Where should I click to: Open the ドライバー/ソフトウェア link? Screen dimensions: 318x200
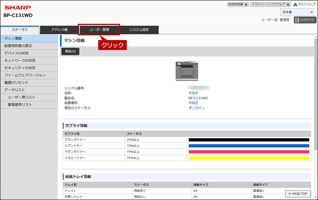click(x=271, y=4)
